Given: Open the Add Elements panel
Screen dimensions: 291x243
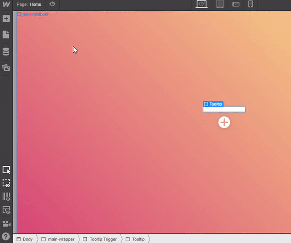Looking at the screenshot, I should click(x=6, y=18).
